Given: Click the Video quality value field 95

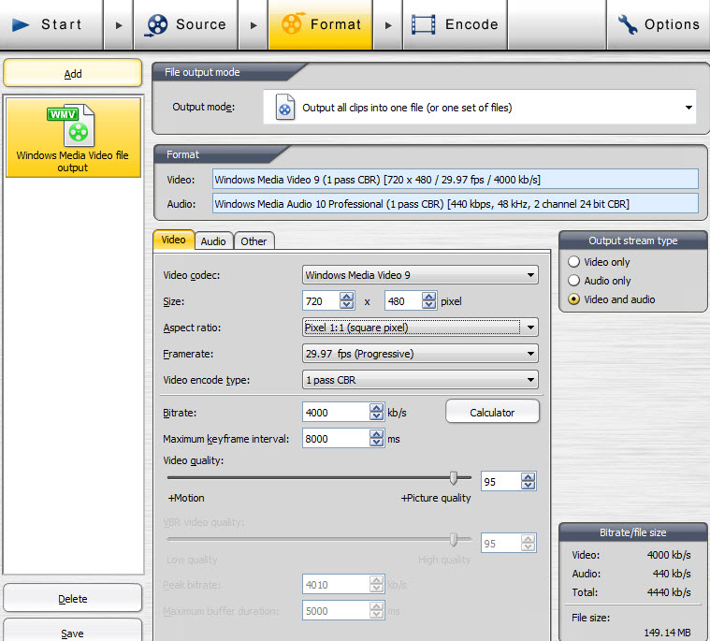Looking at the screenshot, I should [x=500, y=482].
